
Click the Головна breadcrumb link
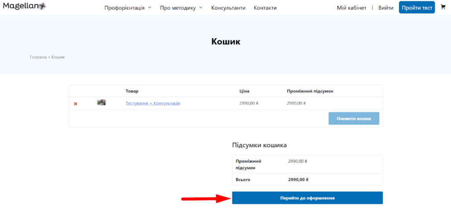[38, 57]
